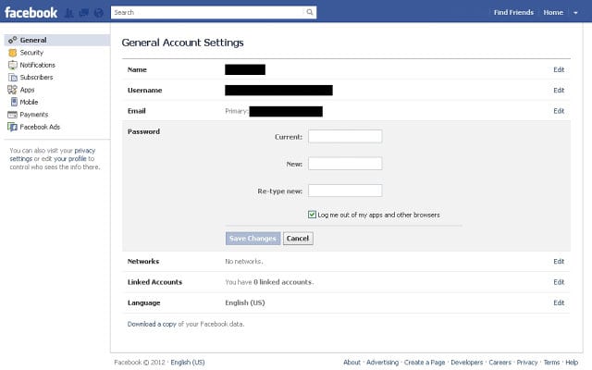Edit the Language row
The height and width of the screenshot is (370, 592).
tap(559, 302)
